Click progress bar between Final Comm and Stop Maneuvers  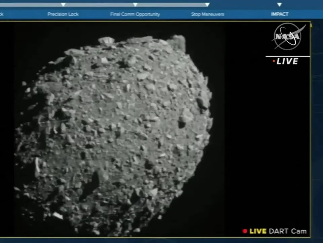click(172, 5)
